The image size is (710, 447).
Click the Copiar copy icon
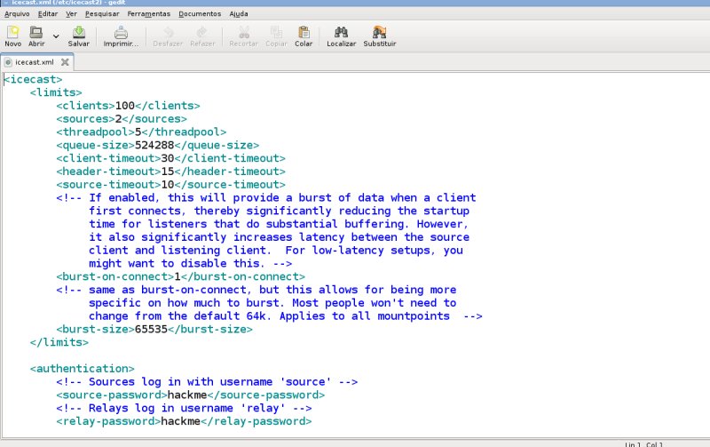coord(276,33)
